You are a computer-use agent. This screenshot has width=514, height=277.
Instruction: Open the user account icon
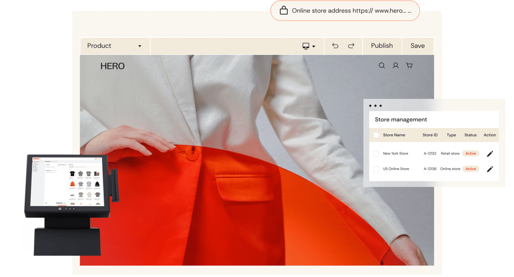[396, 66]
